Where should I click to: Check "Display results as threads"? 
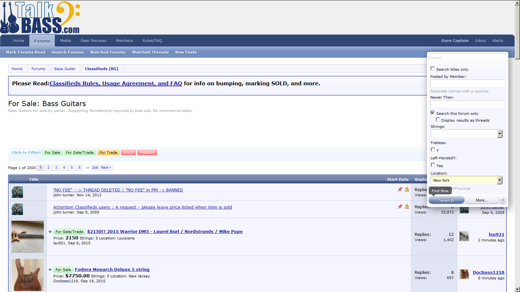coord(438,120)
